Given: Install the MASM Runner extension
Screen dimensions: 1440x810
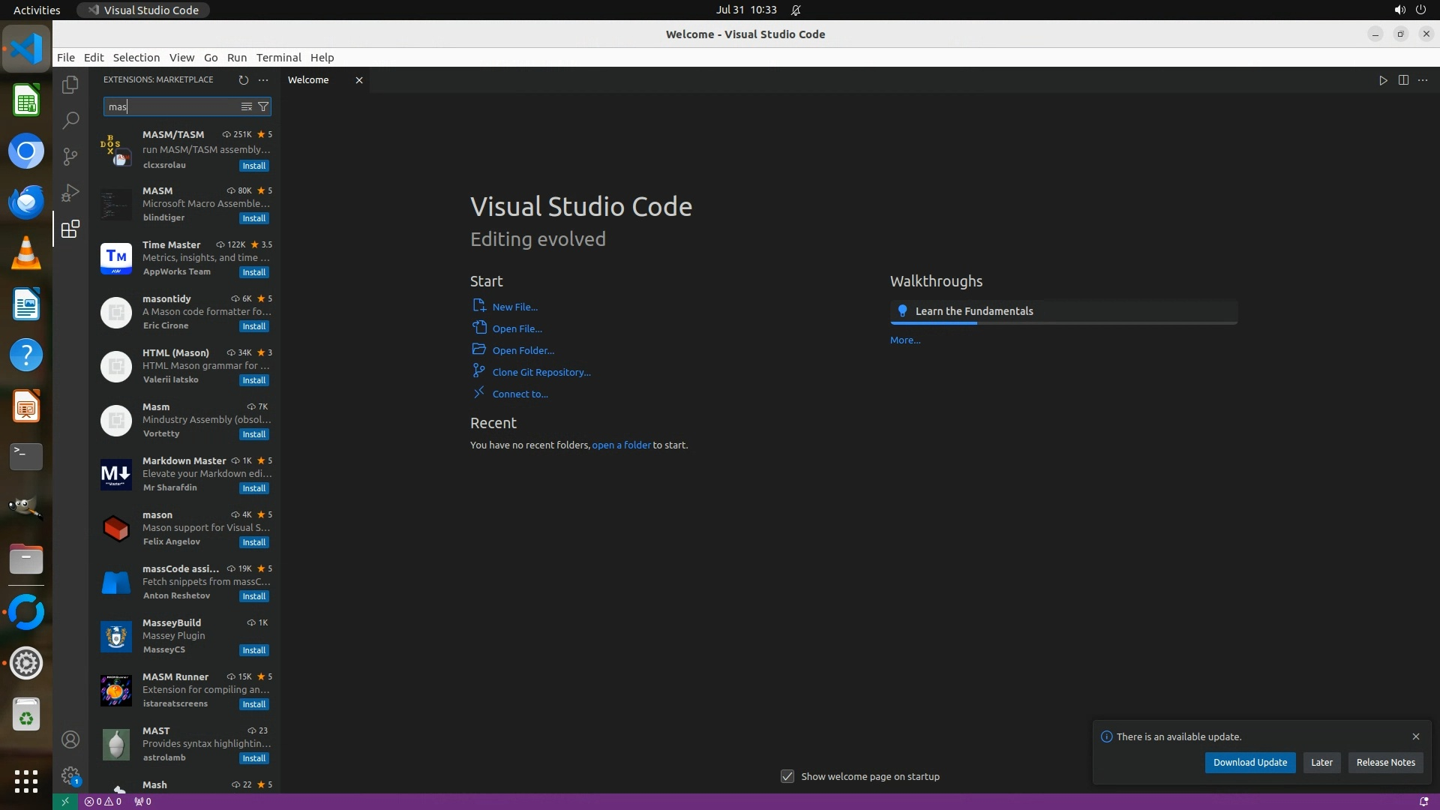Looking at the screenshot, I should 253,704.
